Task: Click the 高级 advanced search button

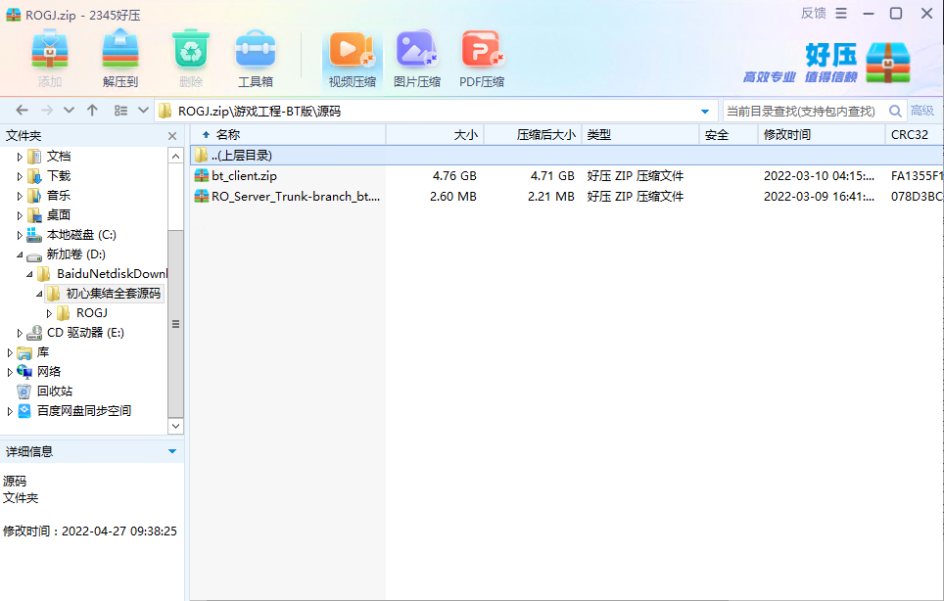Action: tap(922, 111)
